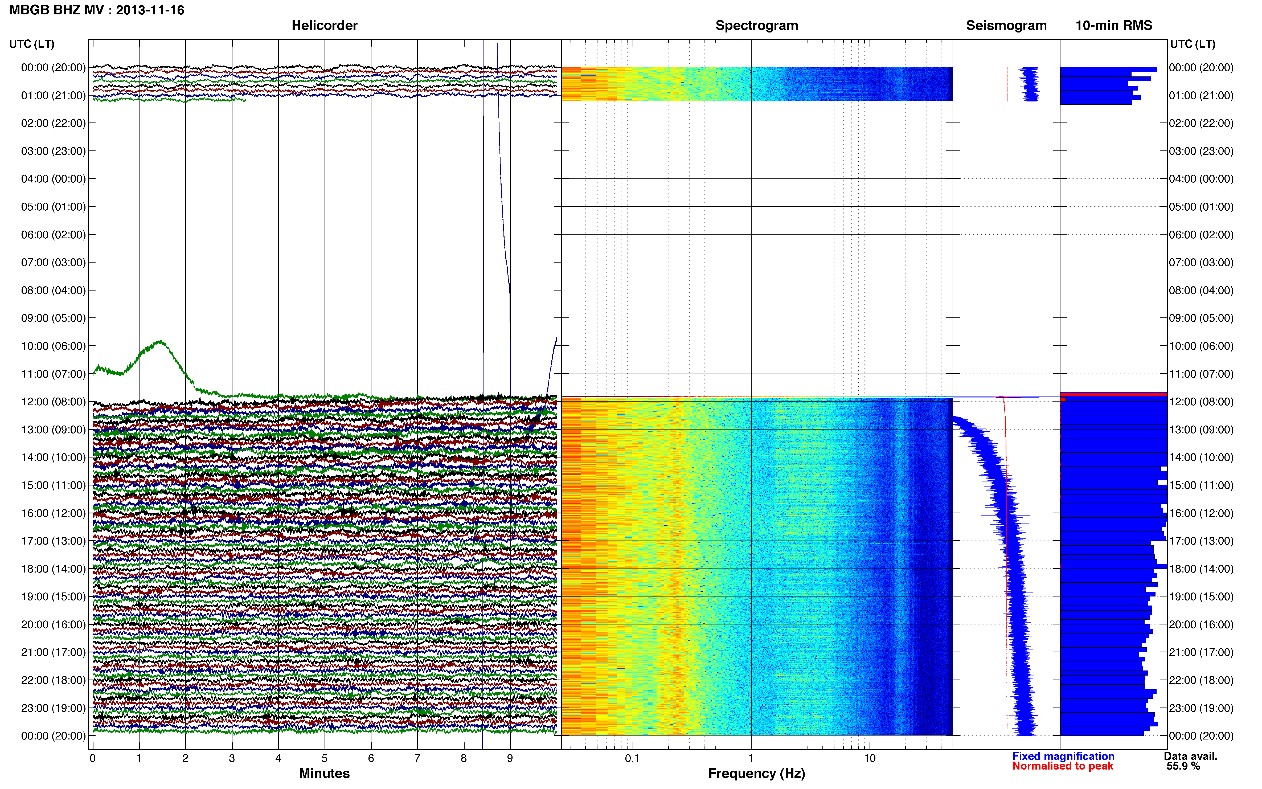Screen dimensions: 1262x789
Task: Click Helicorder time label 02:00 (22:00)
Action: [53, 123]
